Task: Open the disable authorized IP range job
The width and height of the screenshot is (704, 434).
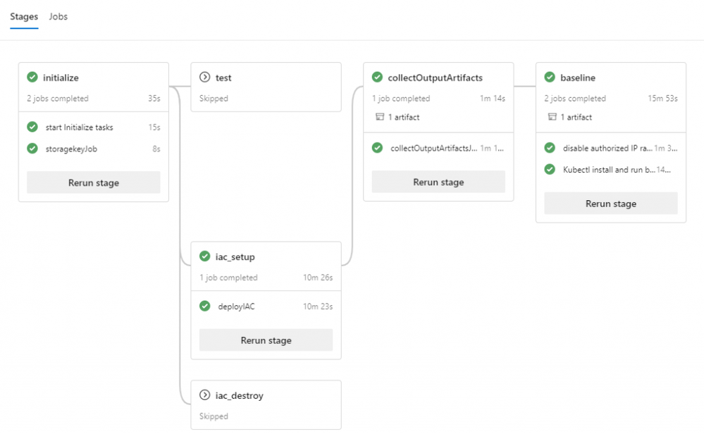Action: click(x=607, y=148)
